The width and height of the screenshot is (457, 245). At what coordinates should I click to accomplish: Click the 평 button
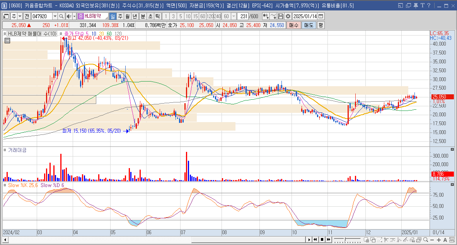pyautogui.click(x=321, y=26)
